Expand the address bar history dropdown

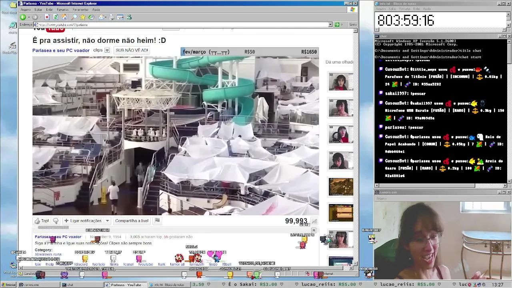coord(330,25)
